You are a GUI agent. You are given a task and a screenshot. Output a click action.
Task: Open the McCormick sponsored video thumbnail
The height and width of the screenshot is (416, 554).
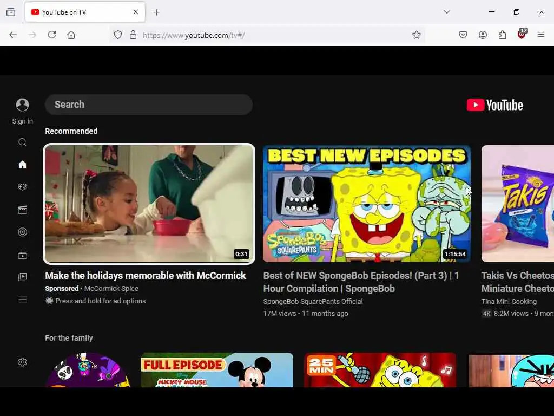tap(149, 204)
